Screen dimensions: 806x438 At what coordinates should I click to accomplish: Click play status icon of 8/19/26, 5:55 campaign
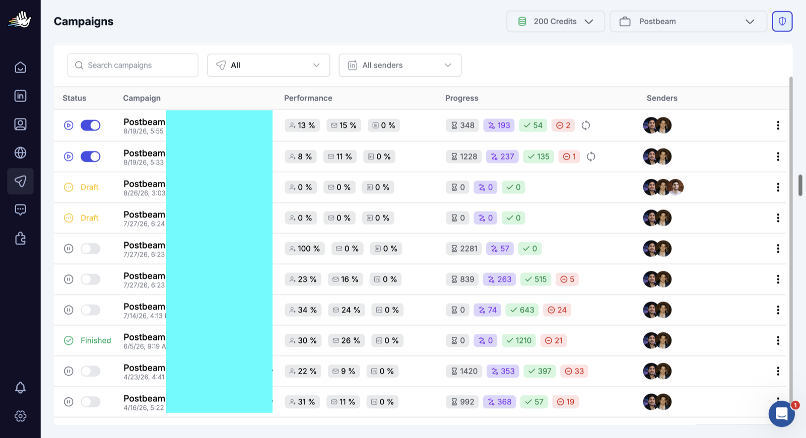tap(69, 125)
